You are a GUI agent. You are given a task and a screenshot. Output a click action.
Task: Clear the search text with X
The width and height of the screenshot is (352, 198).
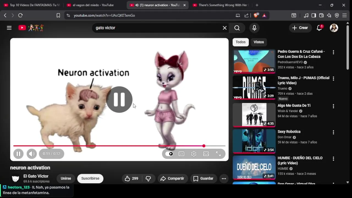pyautogui.click(x=225, y=28)
